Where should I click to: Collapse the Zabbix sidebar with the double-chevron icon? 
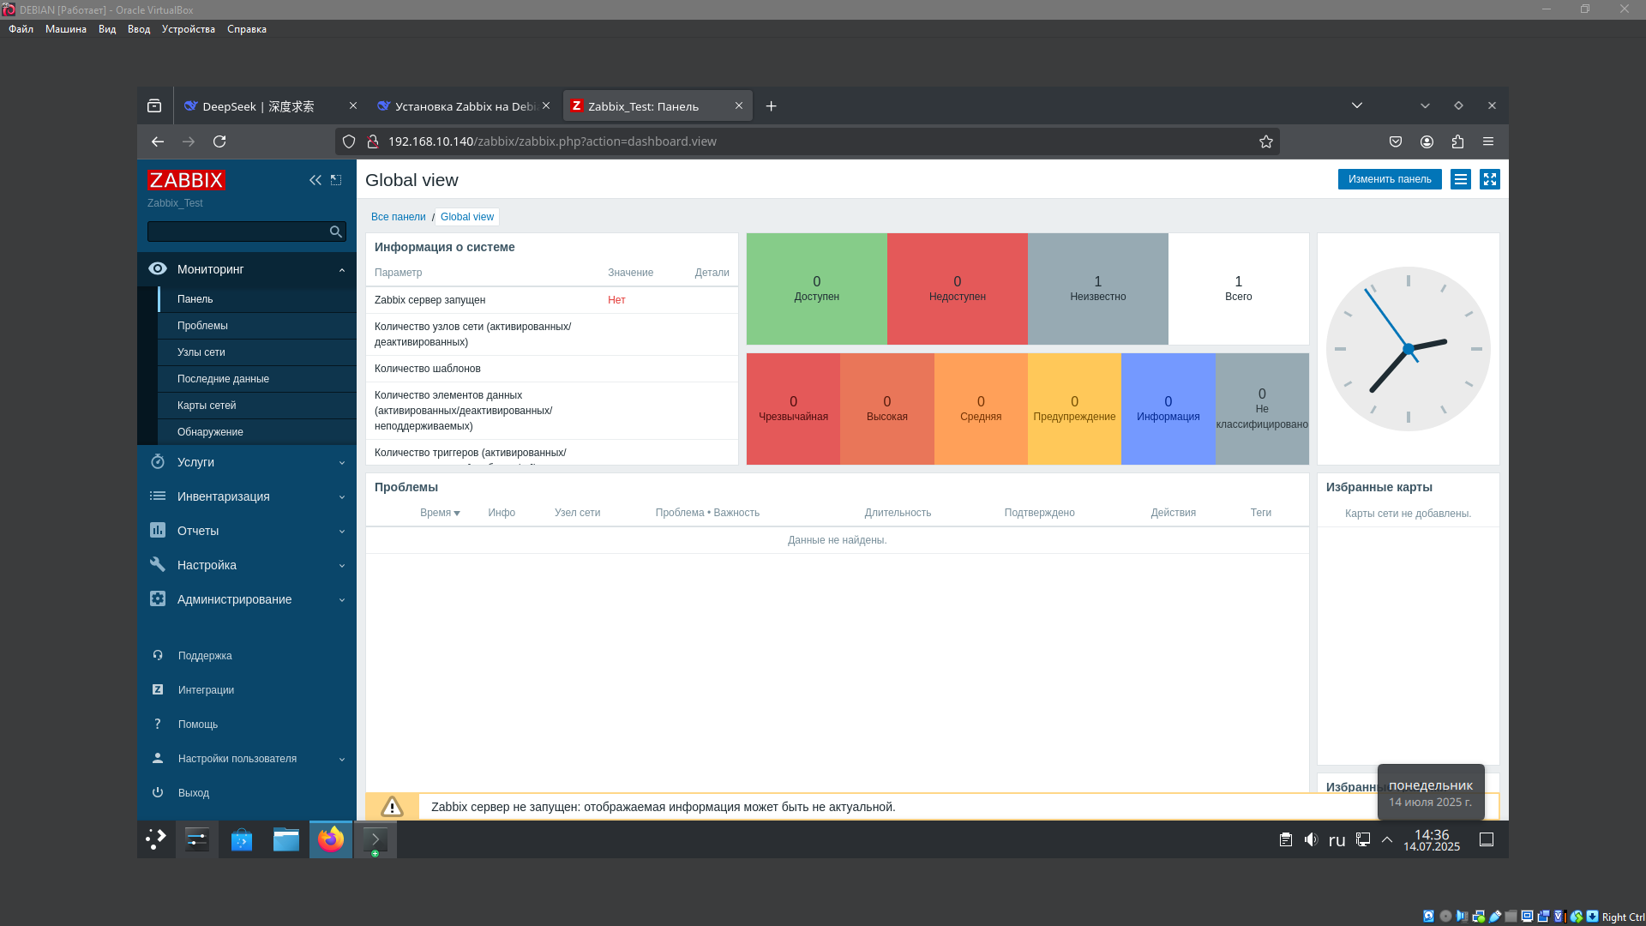(x=315, y=180)
